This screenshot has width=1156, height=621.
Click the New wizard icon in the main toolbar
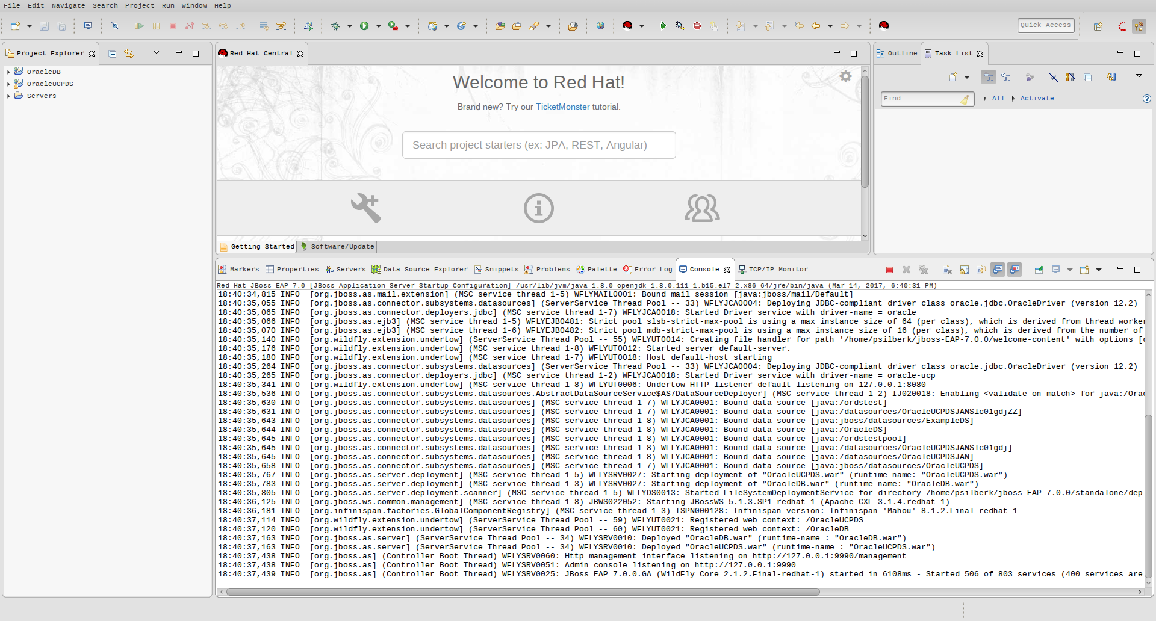pyautogui.click(x=16, y=26)
